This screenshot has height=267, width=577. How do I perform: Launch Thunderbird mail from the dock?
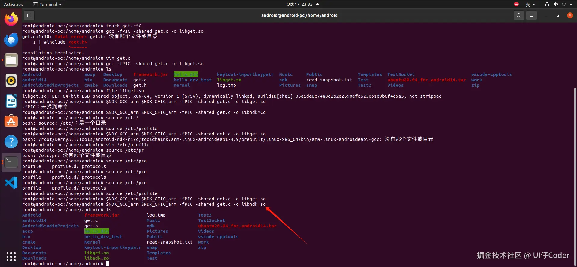[11, 40]
